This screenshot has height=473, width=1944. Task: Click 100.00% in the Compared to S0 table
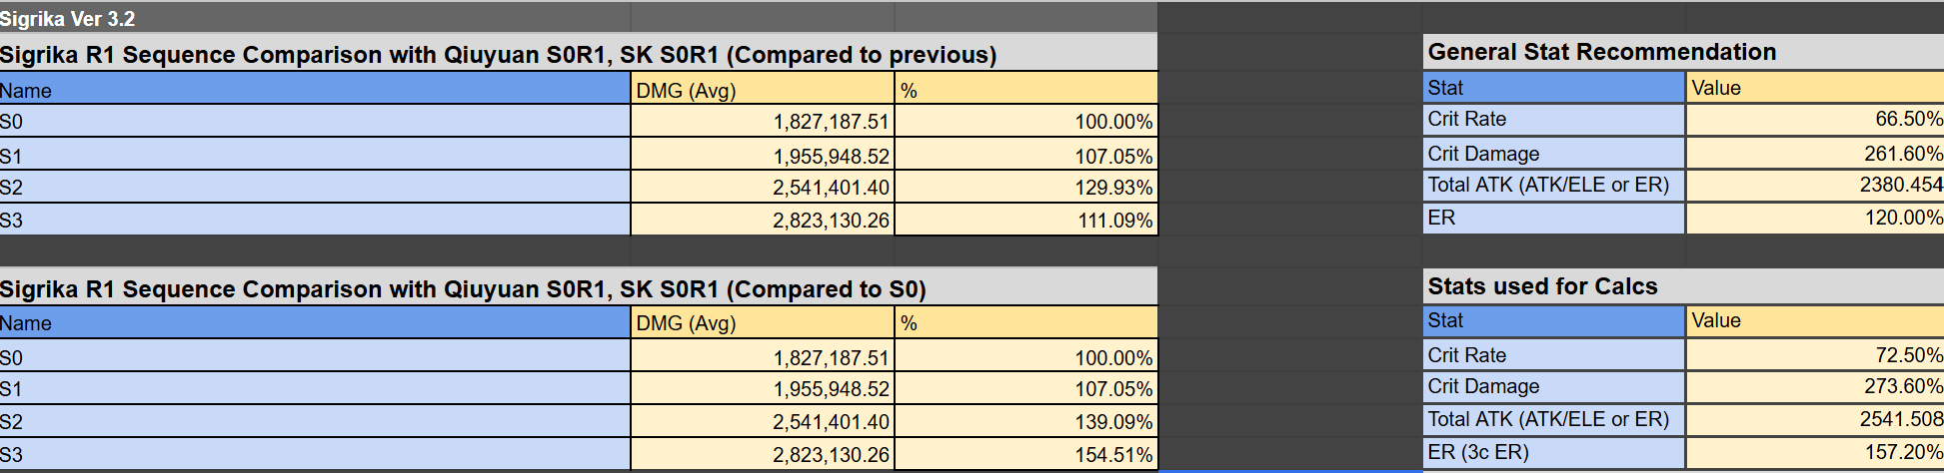point(1026,356)
